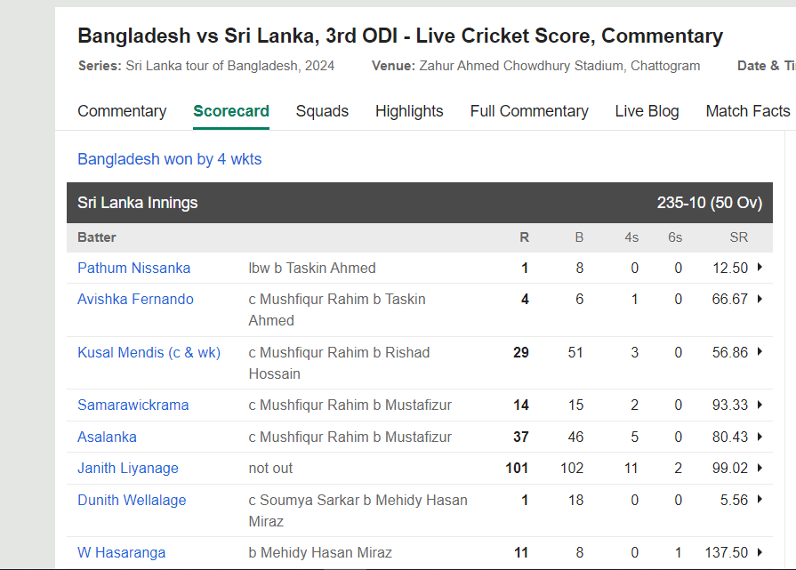Open Janith Liyanage player profile link
The image size is (796, 570).
pos(128,469)
